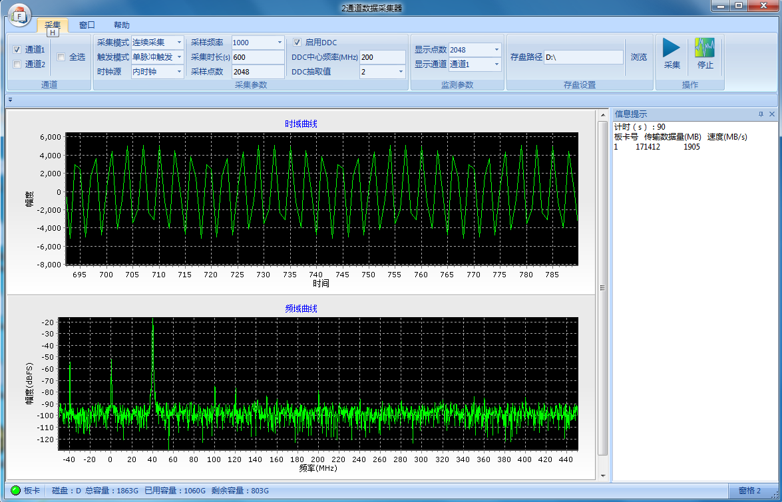Open DDC抽取值 dropdown
This screenshot has height=502, width=782.
pos(401,72)
